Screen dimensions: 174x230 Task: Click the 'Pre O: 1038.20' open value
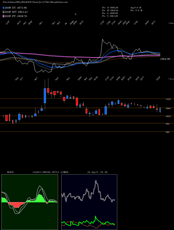point(110,7)
